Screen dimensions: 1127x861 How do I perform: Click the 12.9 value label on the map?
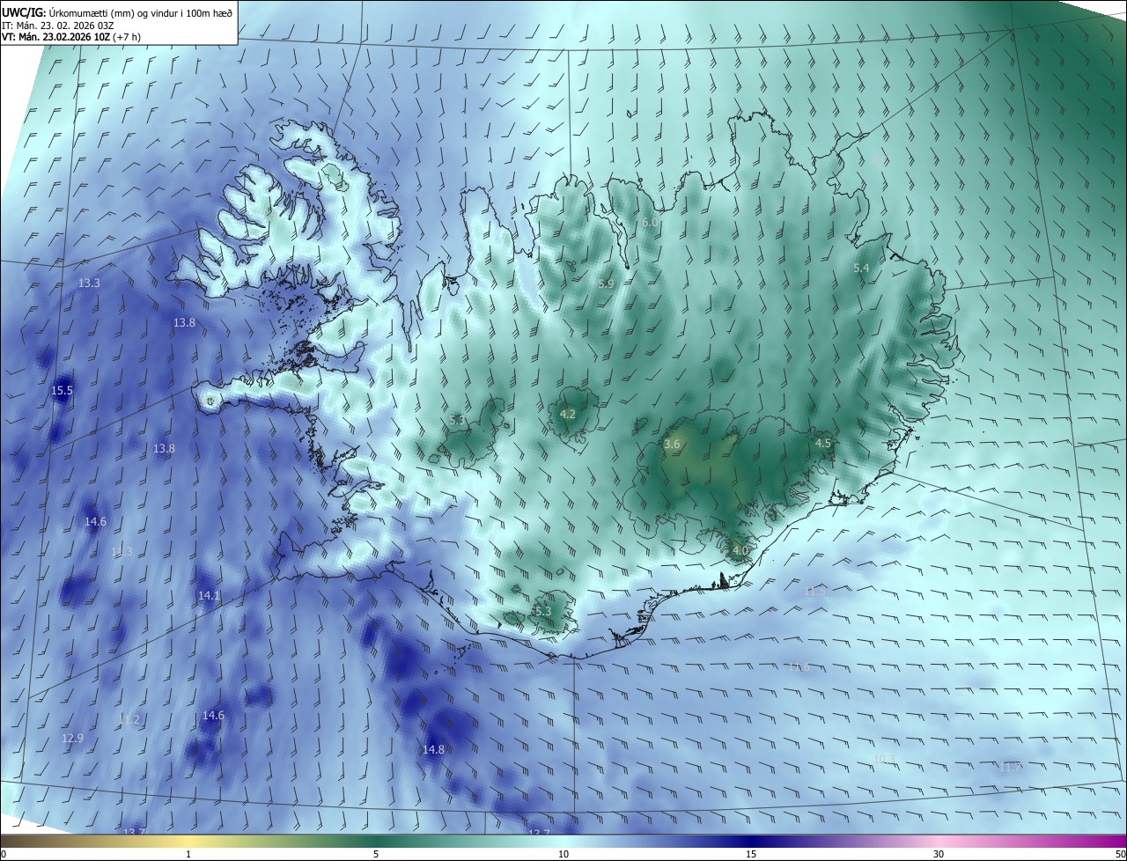click(72, 738)
